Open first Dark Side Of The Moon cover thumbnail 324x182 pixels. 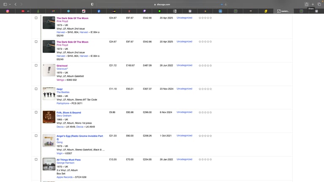coord(49,23)
